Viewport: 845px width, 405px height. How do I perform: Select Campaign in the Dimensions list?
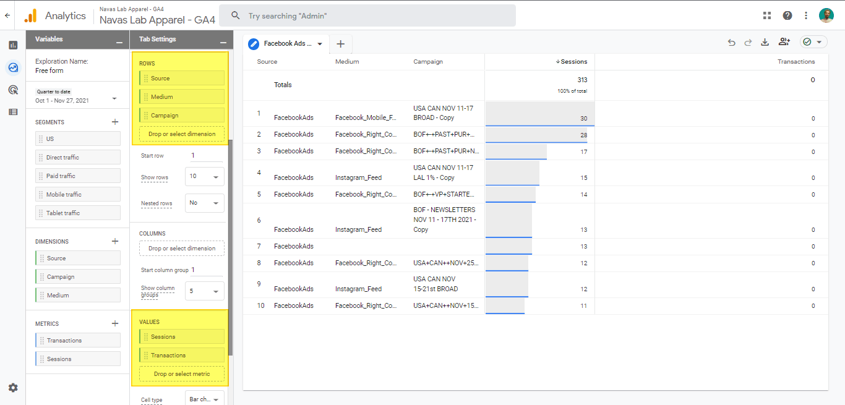pyautogui.click(x=78, y=277)
